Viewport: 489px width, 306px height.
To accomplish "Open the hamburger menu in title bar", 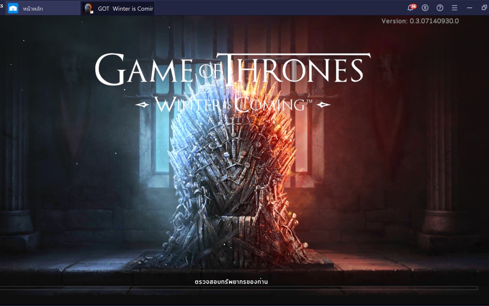I will 455,8.
